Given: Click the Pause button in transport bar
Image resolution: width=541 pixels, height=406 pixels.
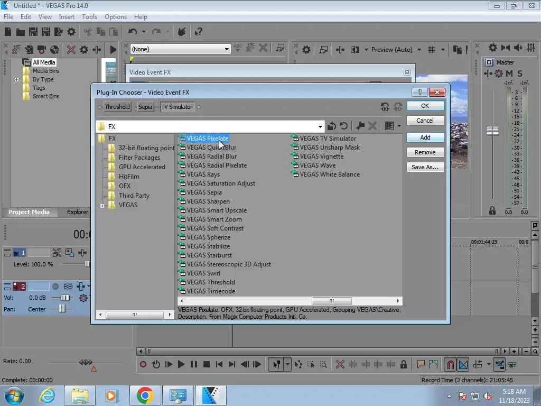Looking at the screenshot, I should point(194,364).
